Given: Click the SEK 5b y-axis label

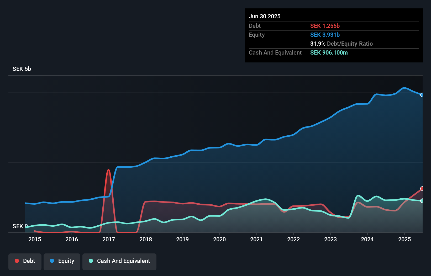Looking at the screenshot, I should point(22,69).
